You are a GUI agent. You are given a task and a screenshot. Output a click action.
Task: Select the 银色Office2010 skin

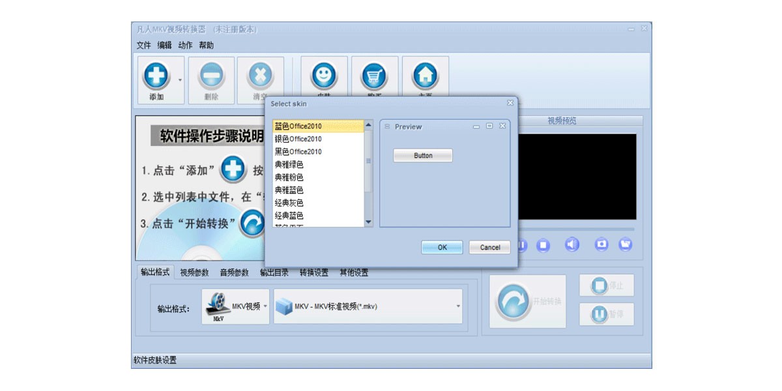(x=318, y=139)
